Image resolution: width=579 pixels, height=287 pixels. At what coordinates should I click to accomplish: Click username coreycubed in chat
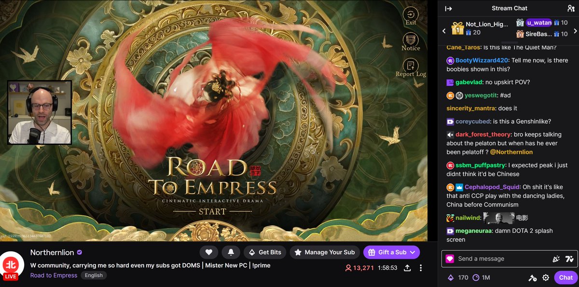pyautogui.click(x=473, y=121)
